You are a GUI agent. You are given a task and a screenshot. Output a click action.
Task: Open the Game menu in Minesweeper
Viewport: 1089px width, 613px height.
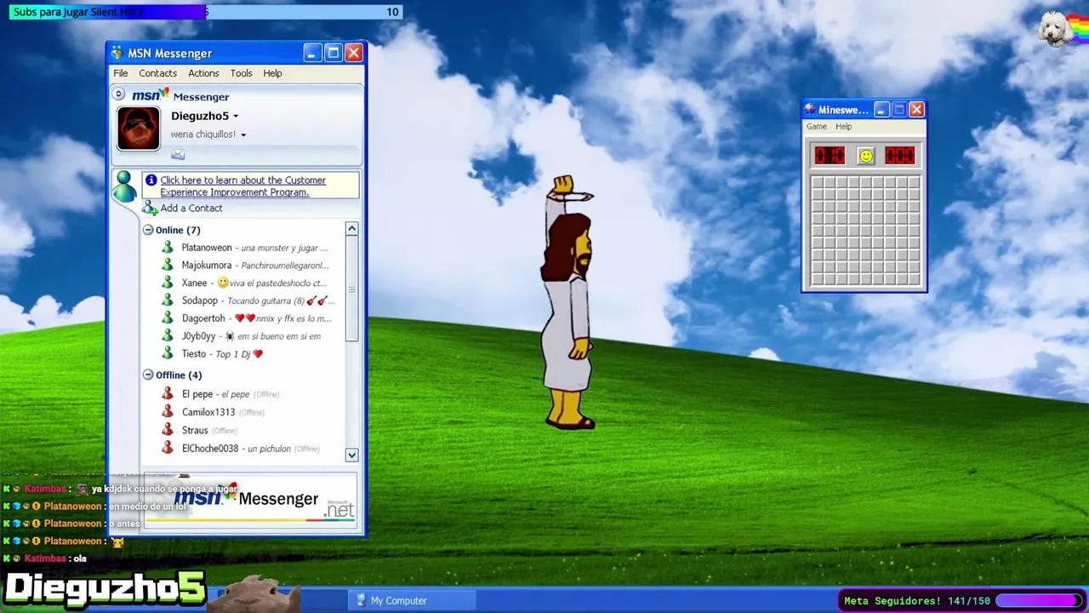coord(817,127)
